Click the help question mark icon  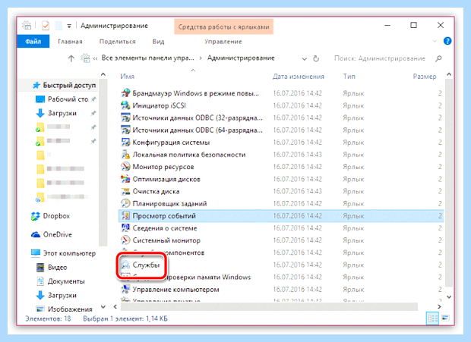pos(447,41)
